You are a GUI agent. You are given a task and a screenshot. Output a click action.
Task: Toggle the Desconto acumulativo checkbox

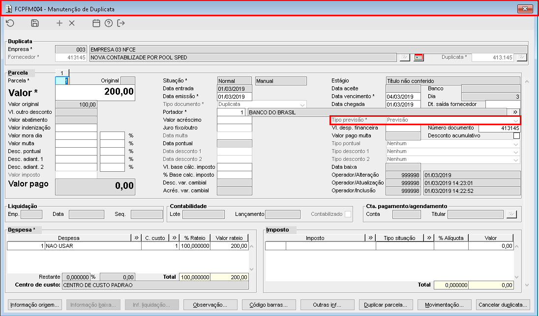click(x=516, y=135)
